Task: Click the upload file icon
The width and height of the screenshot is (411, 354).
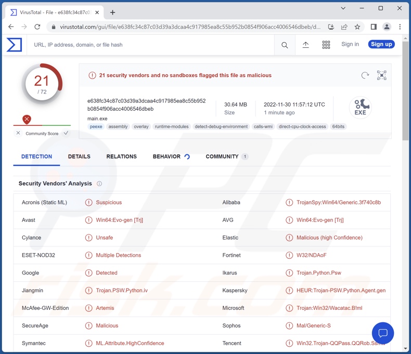Action: coord(305,45)
